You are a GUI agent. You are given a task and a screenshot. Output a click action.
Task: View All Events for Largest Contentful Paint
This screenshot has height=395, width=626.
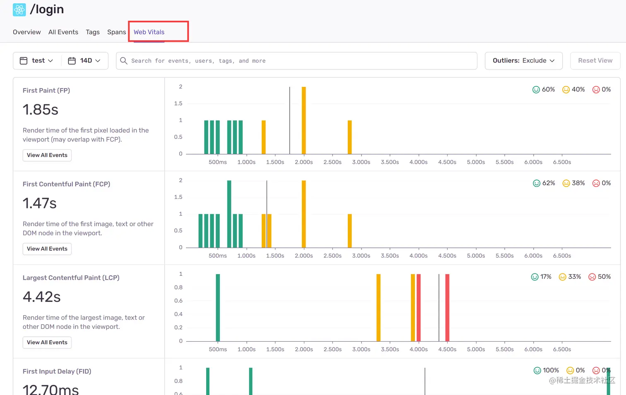[x=47, y=342]
